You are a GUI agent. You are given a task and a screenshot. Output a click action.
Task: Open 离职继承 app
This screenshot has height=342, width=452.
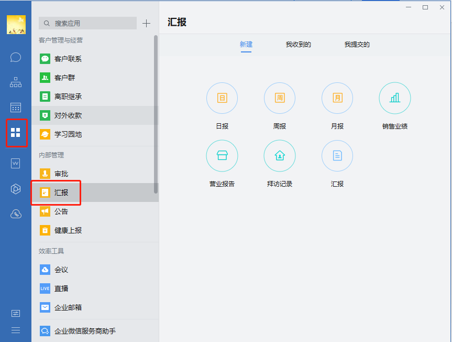[x=95, y=97]
